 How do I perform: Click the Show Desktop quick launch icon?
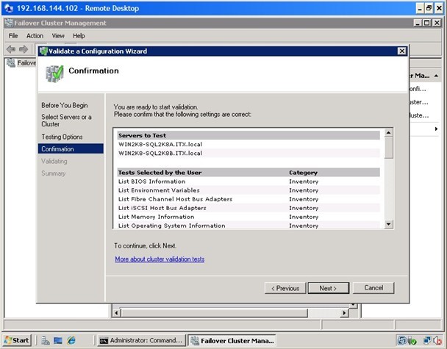tap(58, 340)
